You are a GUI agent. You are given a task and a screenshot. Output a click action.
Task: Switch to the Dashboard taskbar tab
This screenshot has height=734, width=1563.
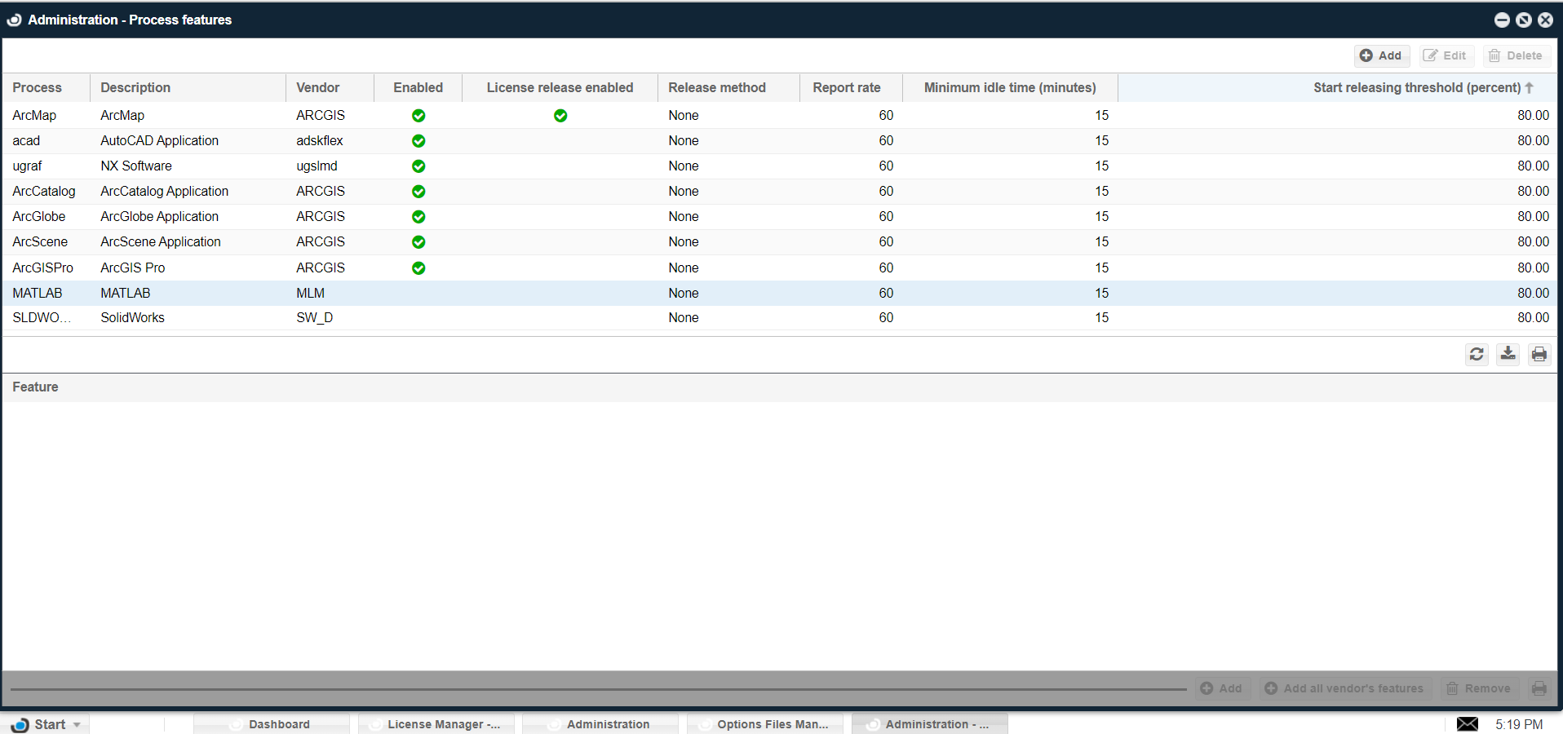coord(279,724)
